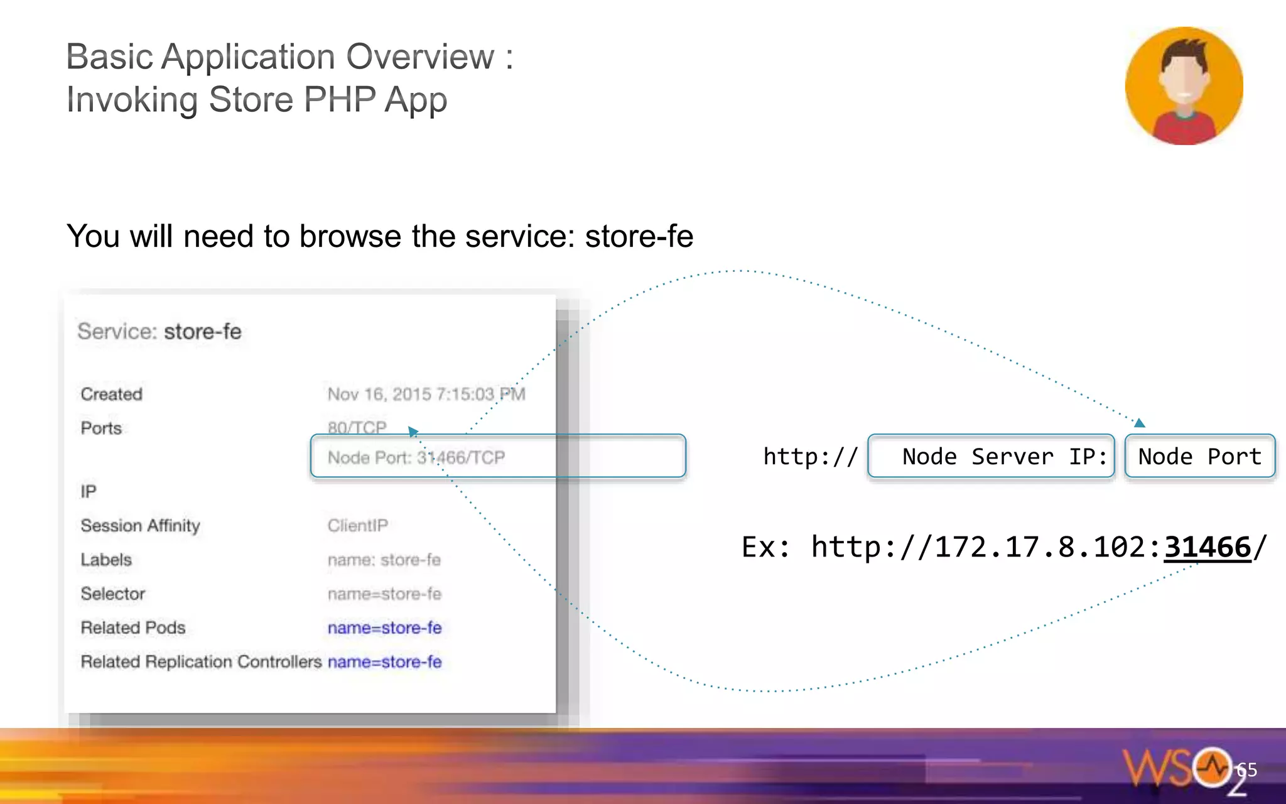This screenshot has height=804, width=1286.
Task: Click the Invoking Store PHP App subtitle
Action: click(257, 100)
